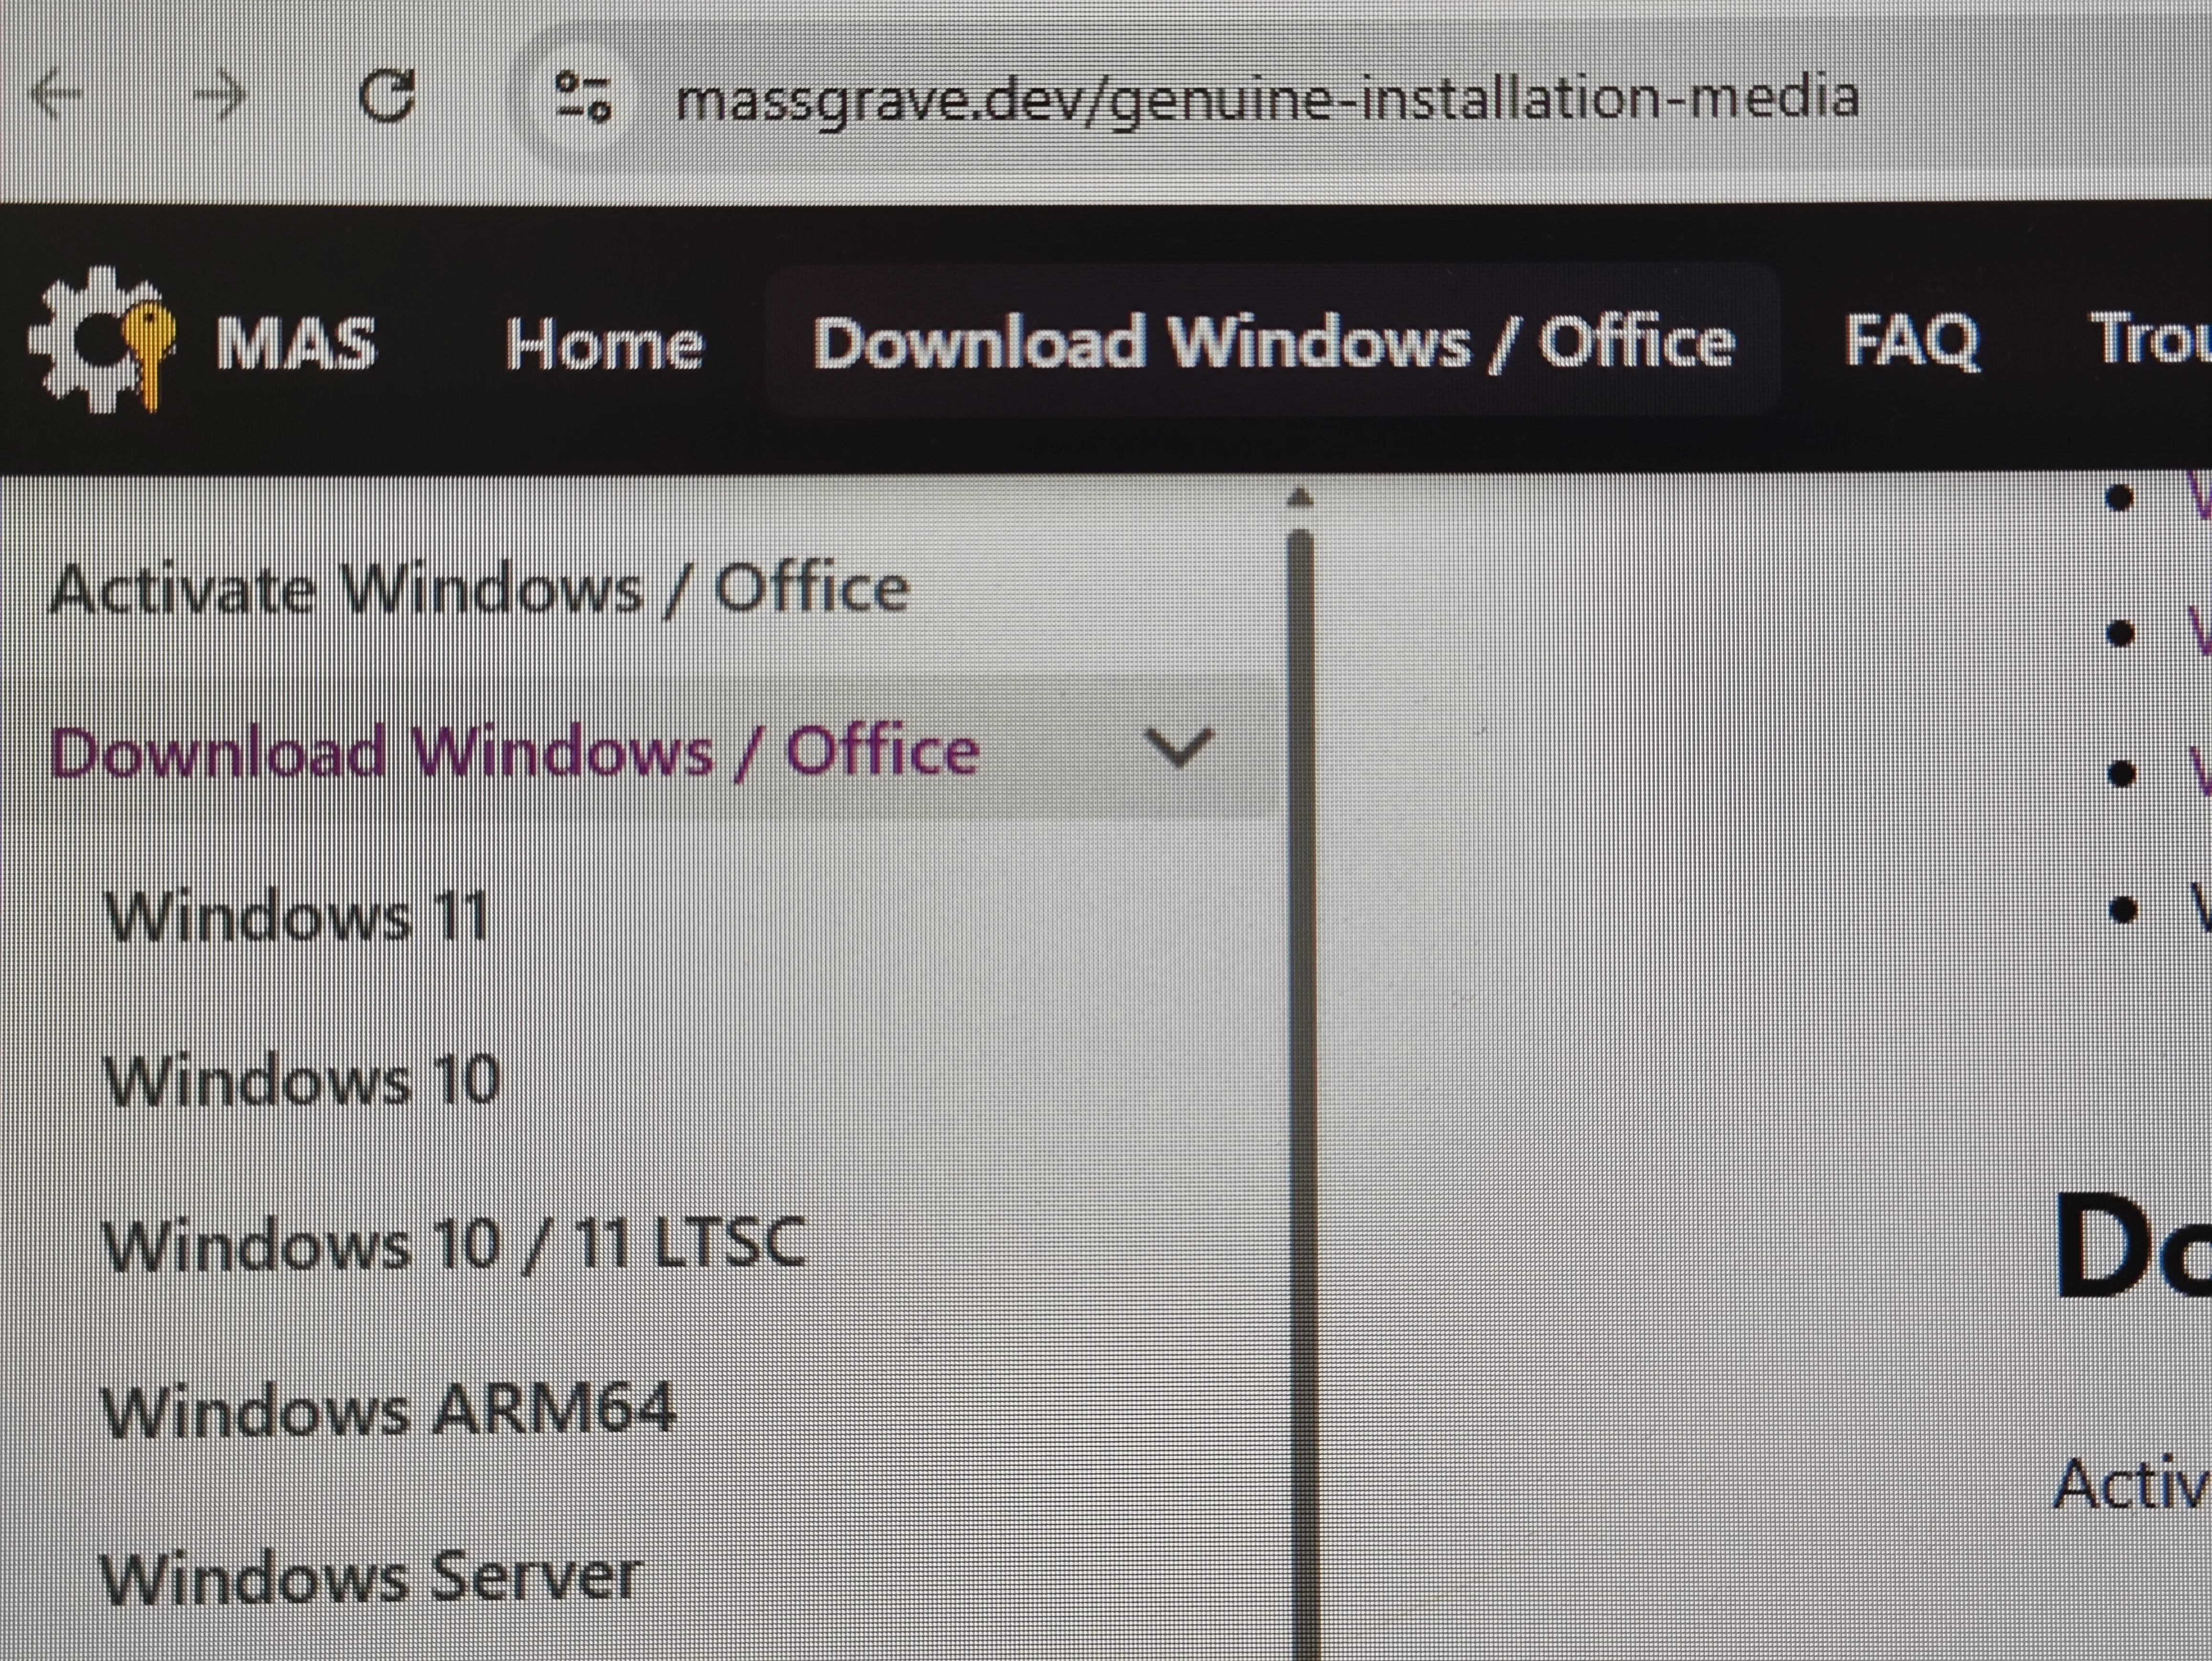This screenshot has width=2212, height=1661.
Task: Open site information tune icon
Action: (x=583, y=98)
